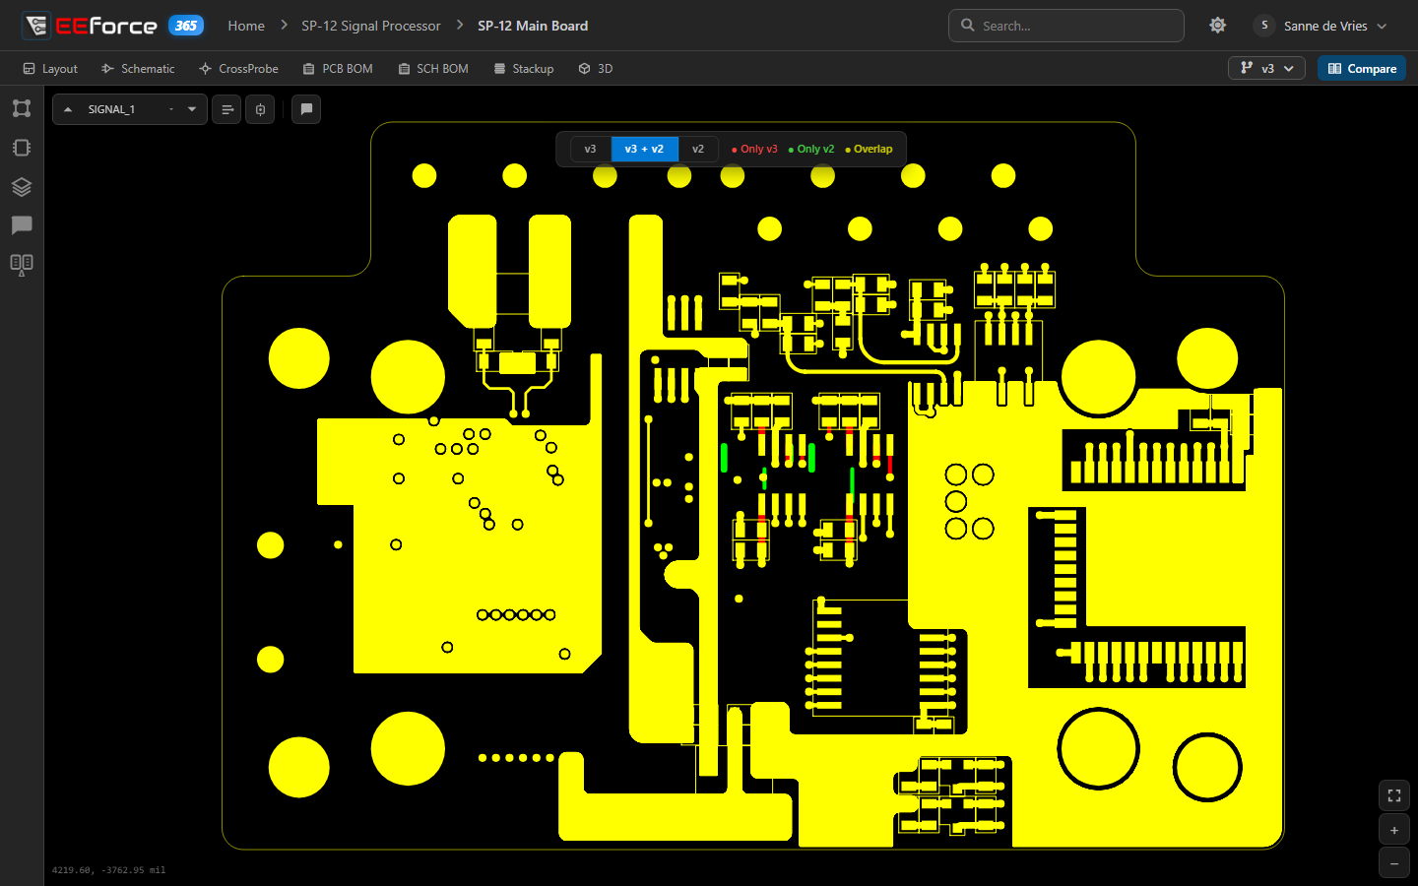Open the settings gear
Viewport: 1418px width, 886px height.
click(x=1218, y=26)
